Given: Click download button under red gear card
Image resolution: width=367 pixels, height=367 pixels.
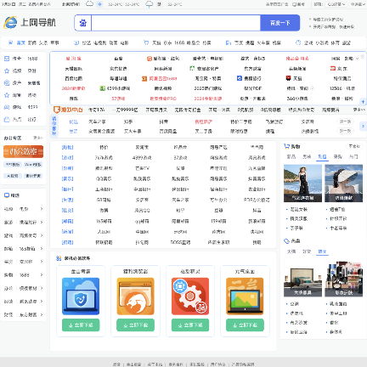Looking at the screenshot, I should pos(190,325).
